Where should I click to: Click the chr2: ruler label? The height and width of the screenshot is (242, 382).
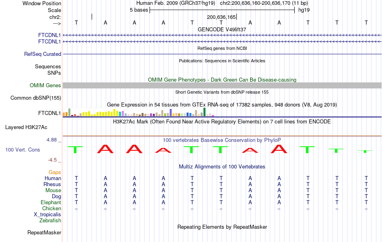pos(55,17)
